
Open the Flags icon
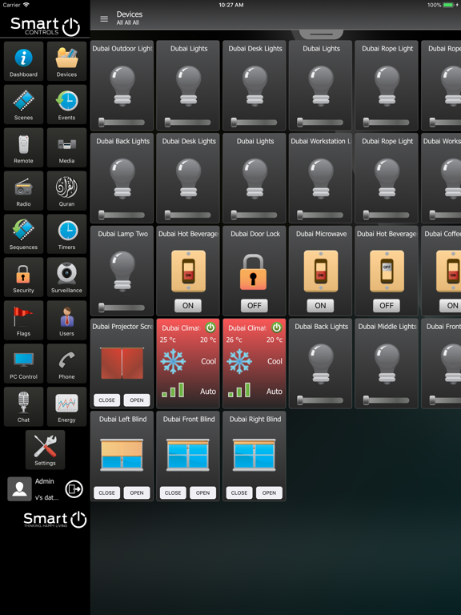point(23,320)
